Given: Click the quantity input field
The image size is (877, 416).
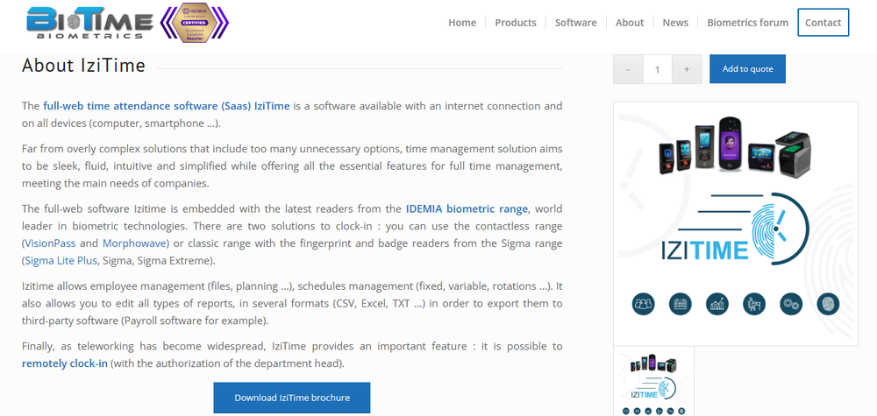Looking at the screenshot, I should point(657,69).
